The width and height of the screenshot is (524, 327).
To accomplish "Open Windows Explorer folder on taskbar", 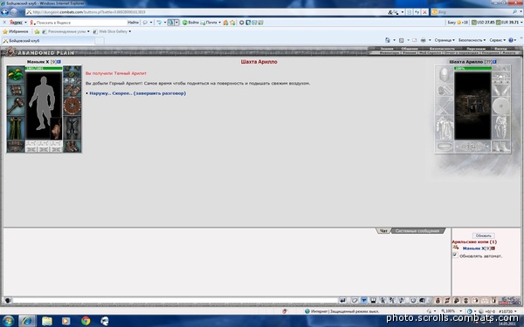I will (47, 321).
